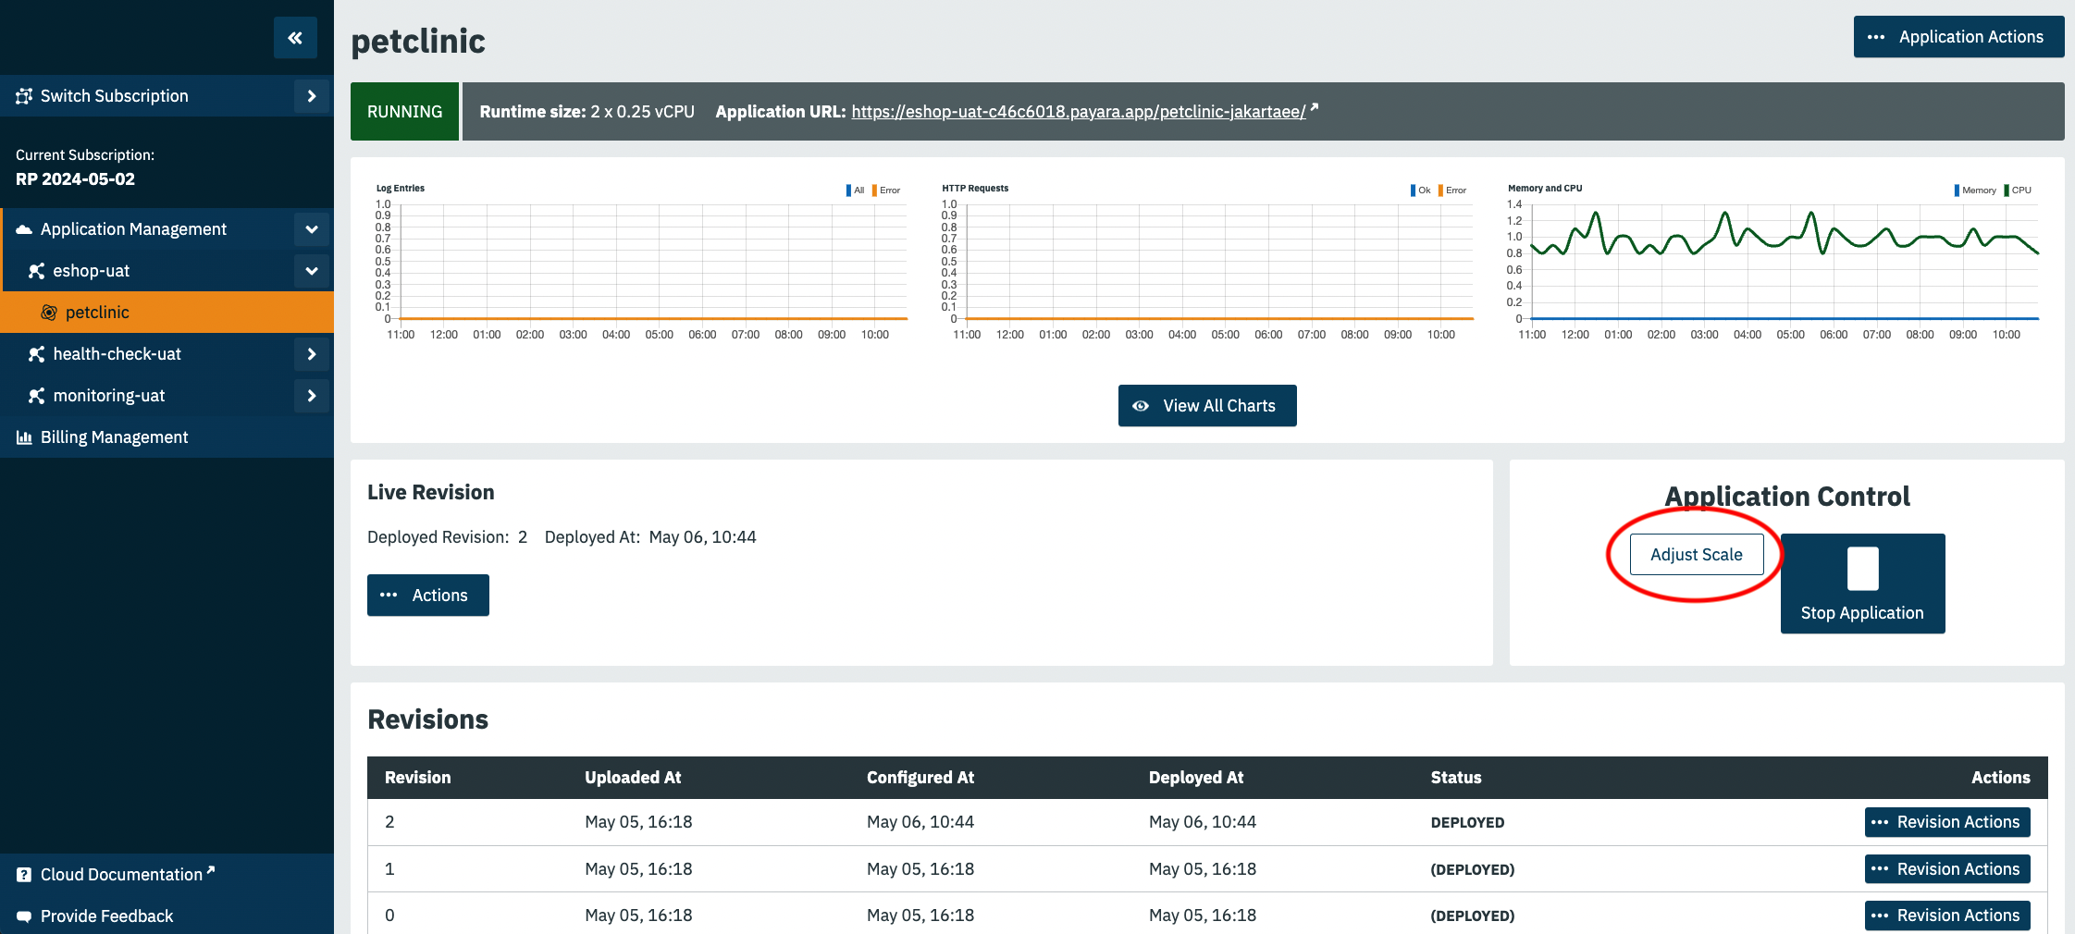The height and width of the screenshot is (934, 2075).
Task: Open Application Actions menu
Action: [1958, 37]
